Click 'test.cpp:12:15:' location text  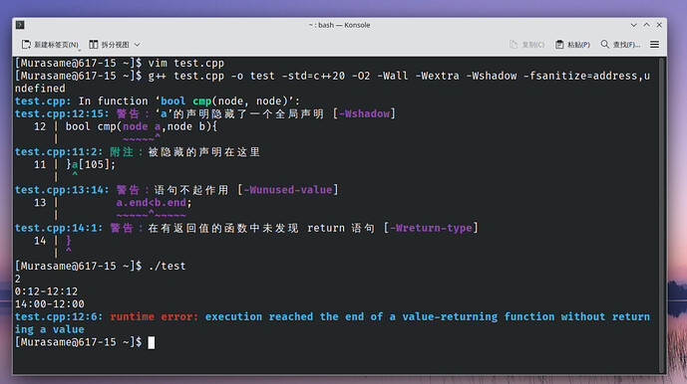click(62, 114)
